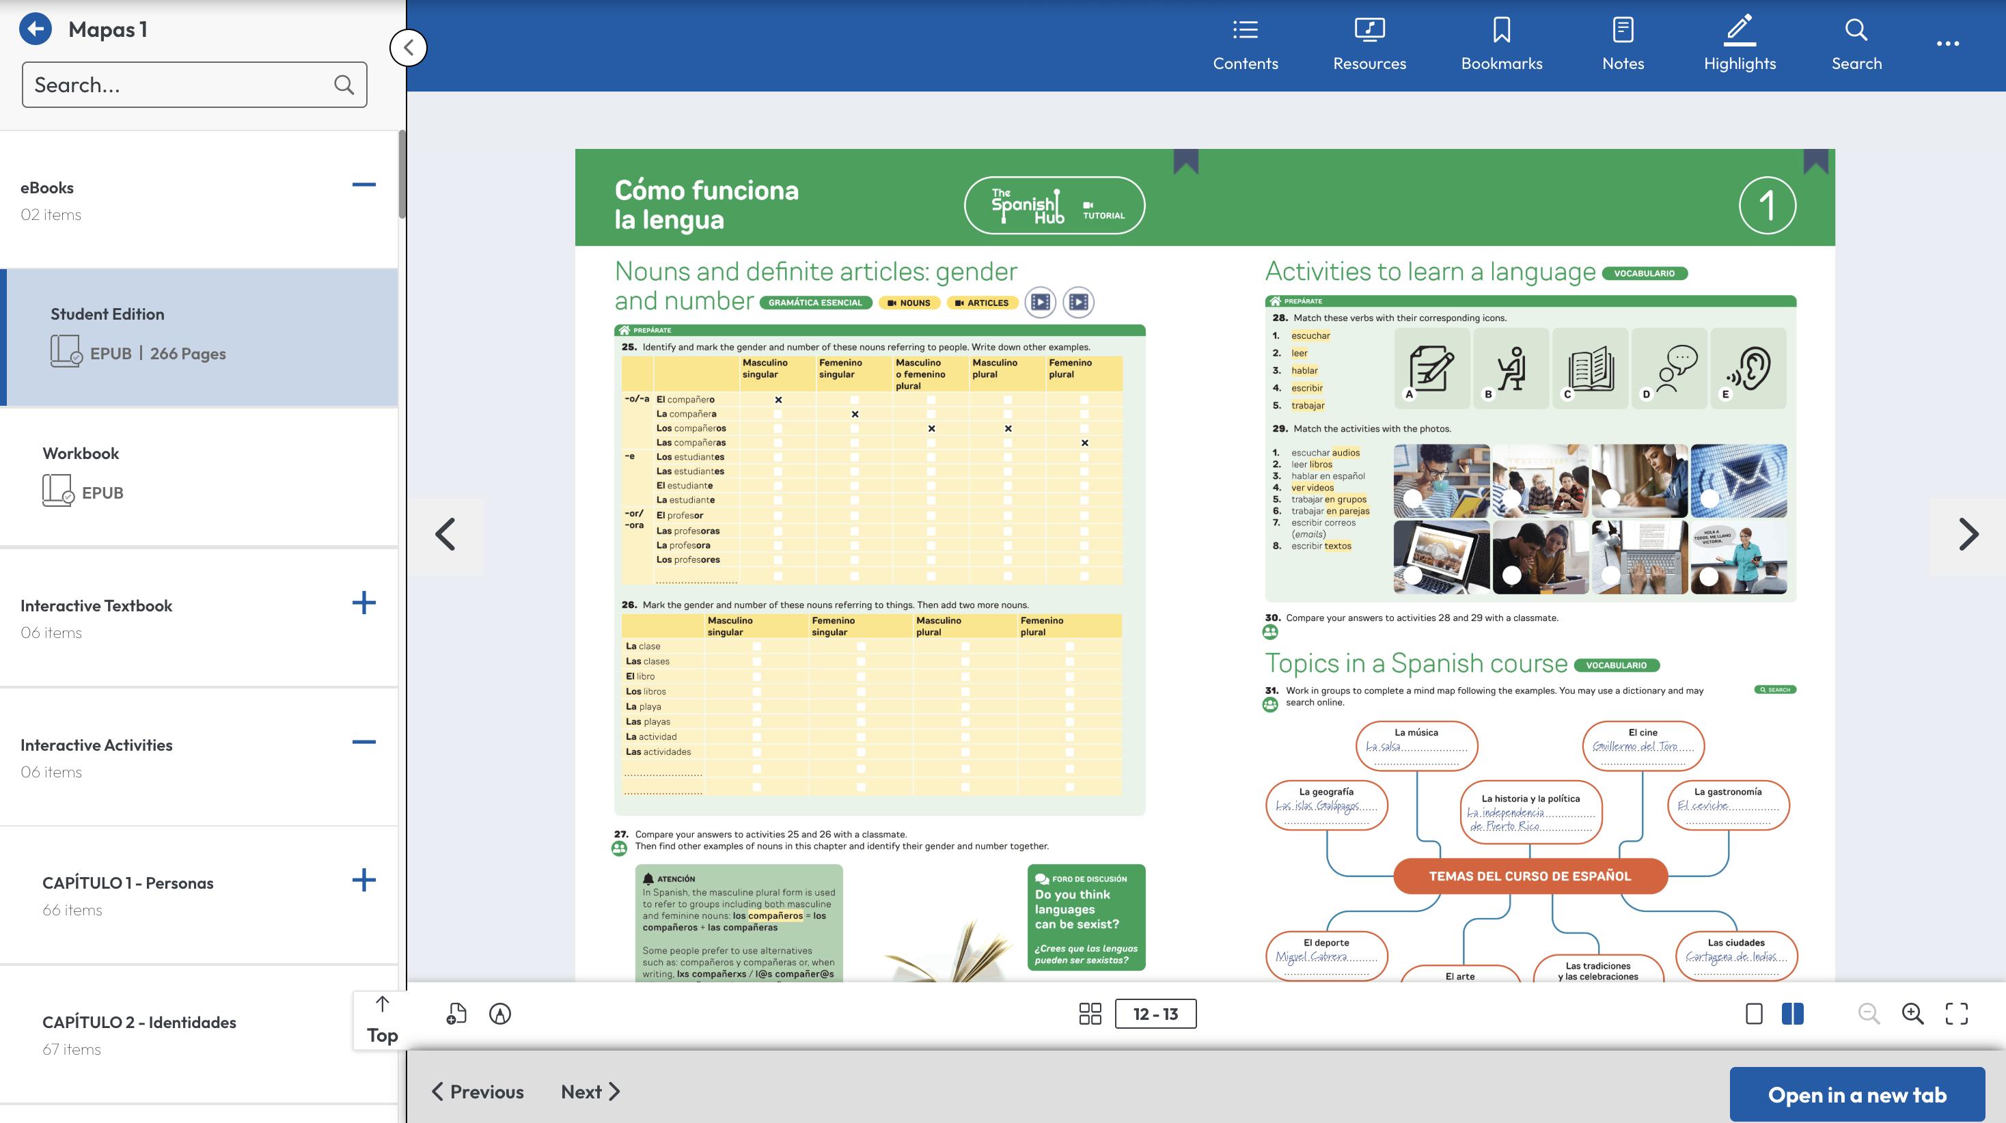Switch to double page view

(1792, 1013)
